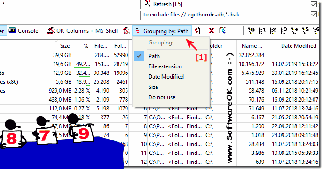
Task: Expand tree to level 4
Action: click(x=294, y=31)
